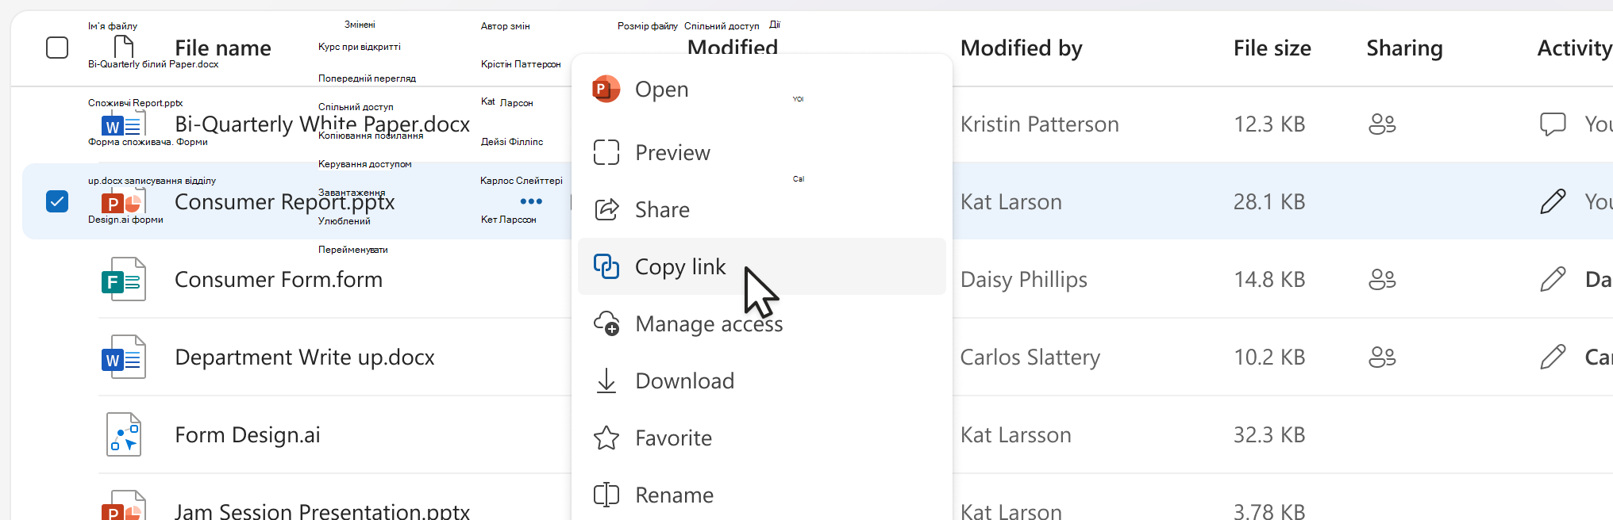Open the three-dots menu for Consumer Report.pptx
Image resolution: width=1613 pixels, height=520 pixels.
(531, 201)
